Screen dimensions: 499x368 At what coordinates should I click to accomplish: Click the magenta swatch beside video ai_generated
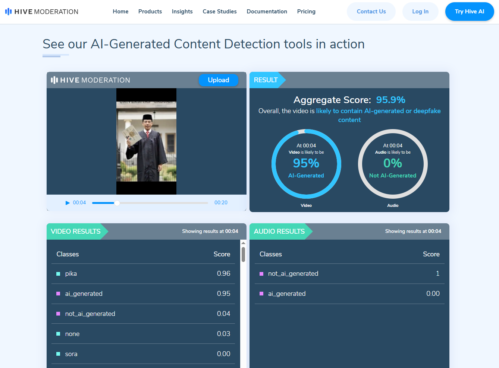58,294
